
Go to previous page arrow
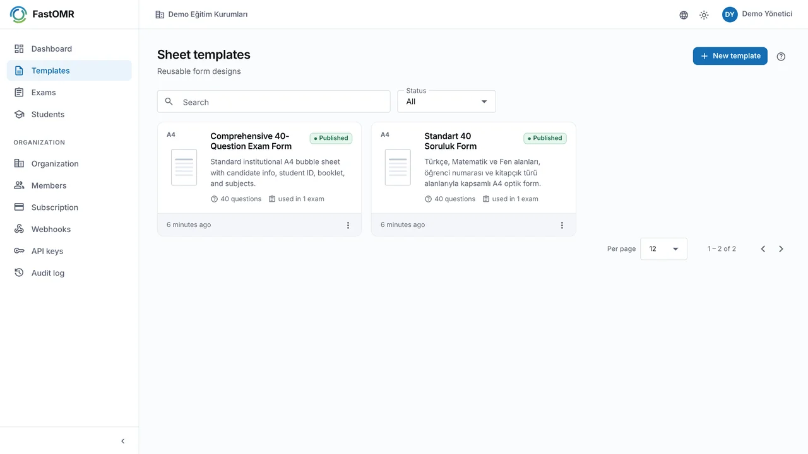click(x=763, y=249)
